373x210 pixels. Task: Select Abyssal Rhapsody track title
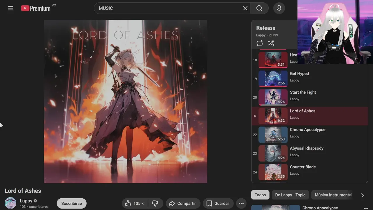(307, 148)
